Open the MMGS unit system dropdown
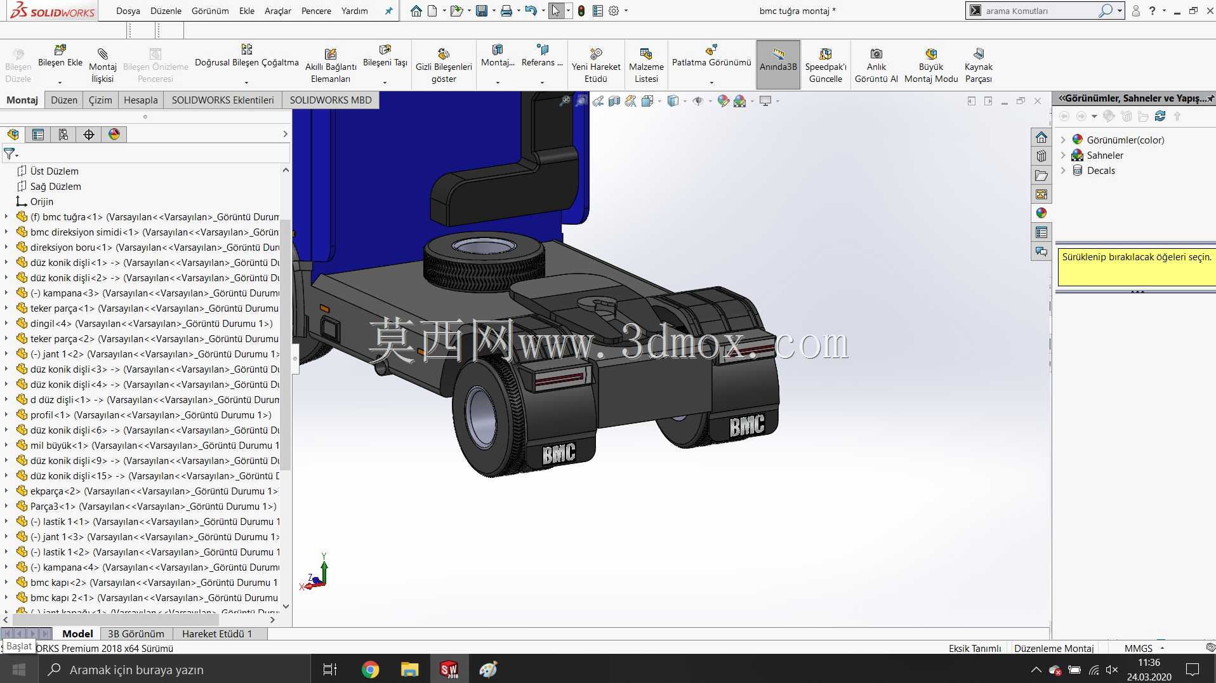Viewport: 1216px width, 683px height. pyautogui.click(x=1162, y=648)
